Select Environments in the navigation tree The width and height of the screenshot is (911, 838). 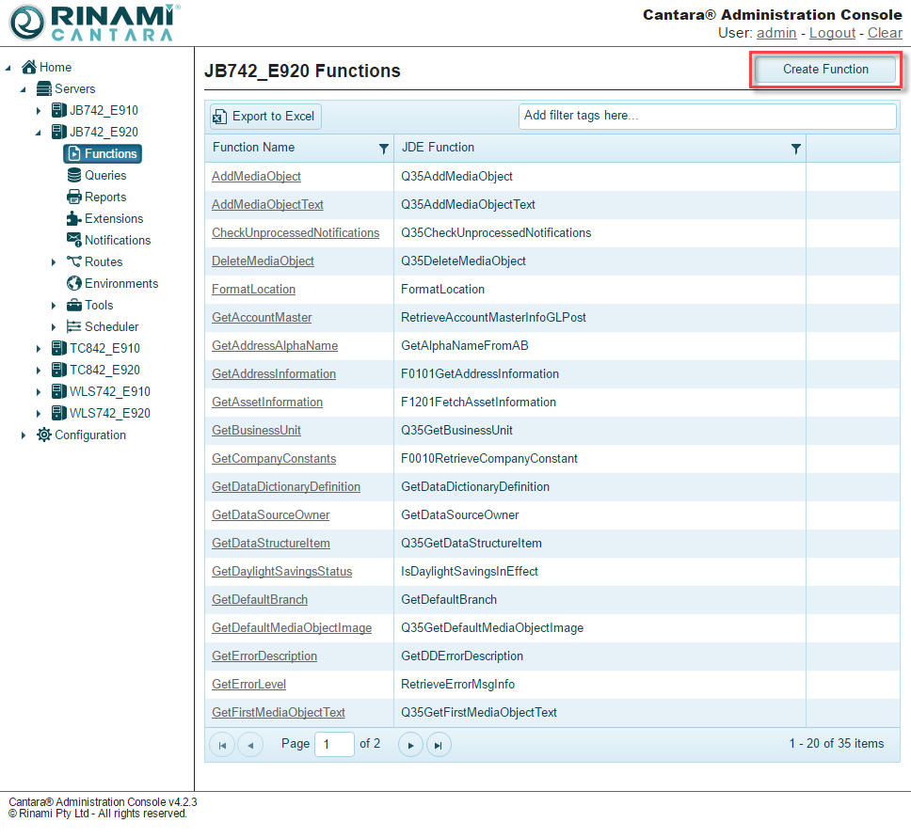pyautogui.click(x=120, y=283)
